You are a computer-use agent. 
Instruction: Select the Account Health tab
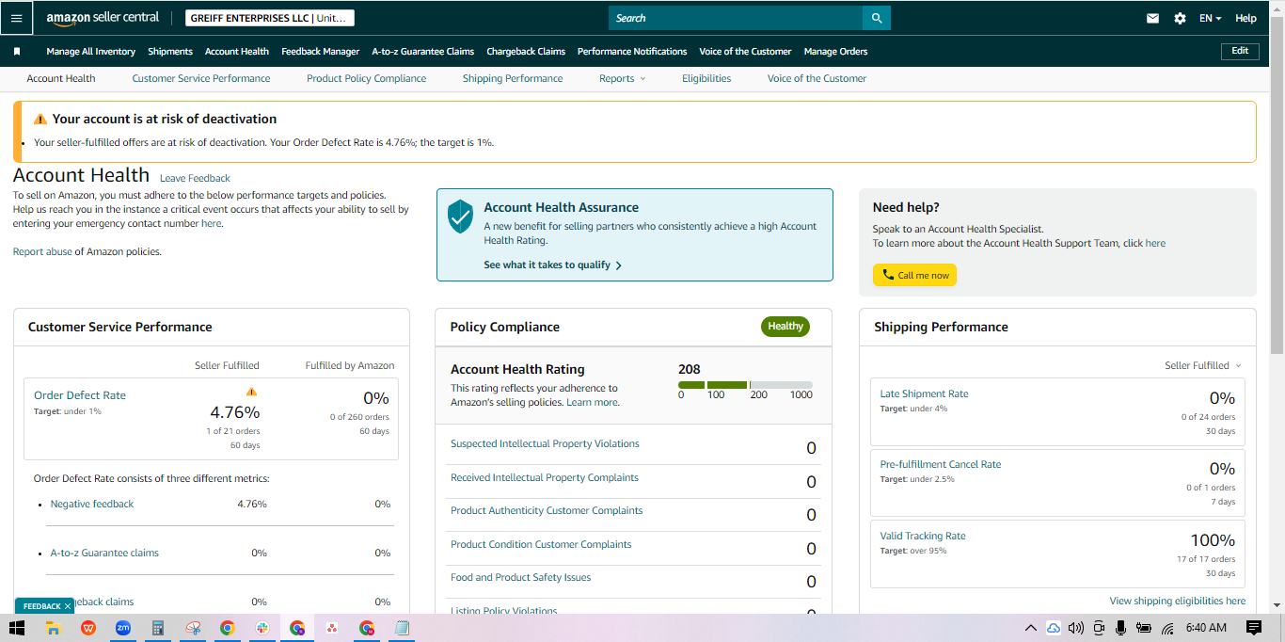coord(61,78)
